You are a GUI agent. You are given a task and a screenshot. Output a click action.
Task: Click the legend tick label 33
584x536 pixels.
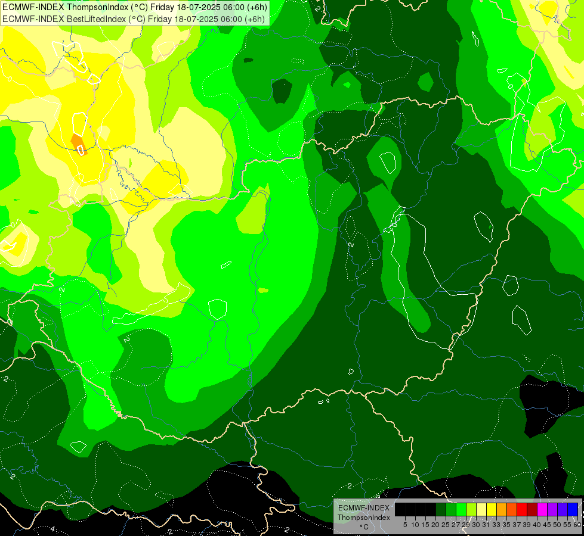click(496, 525)
